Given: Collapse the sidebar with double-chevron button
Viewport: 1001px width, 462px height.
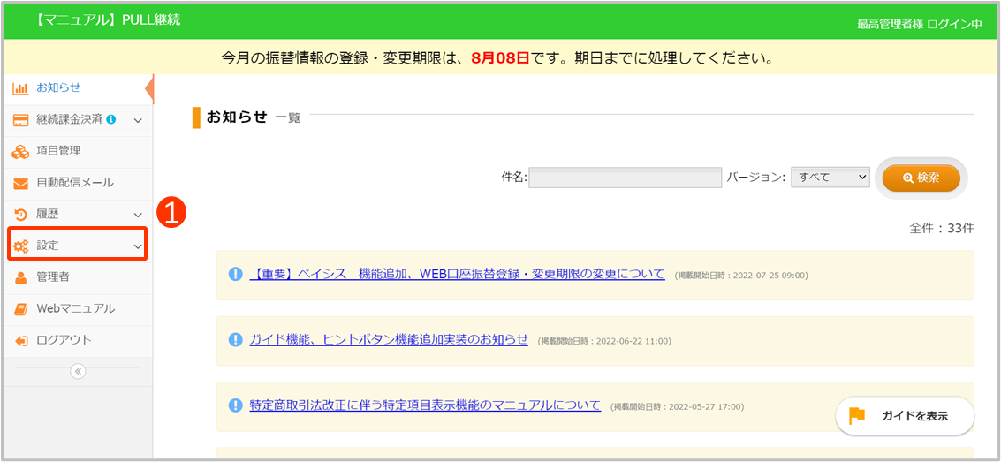Looking at the screenshot, I should [x=78, y=371].
